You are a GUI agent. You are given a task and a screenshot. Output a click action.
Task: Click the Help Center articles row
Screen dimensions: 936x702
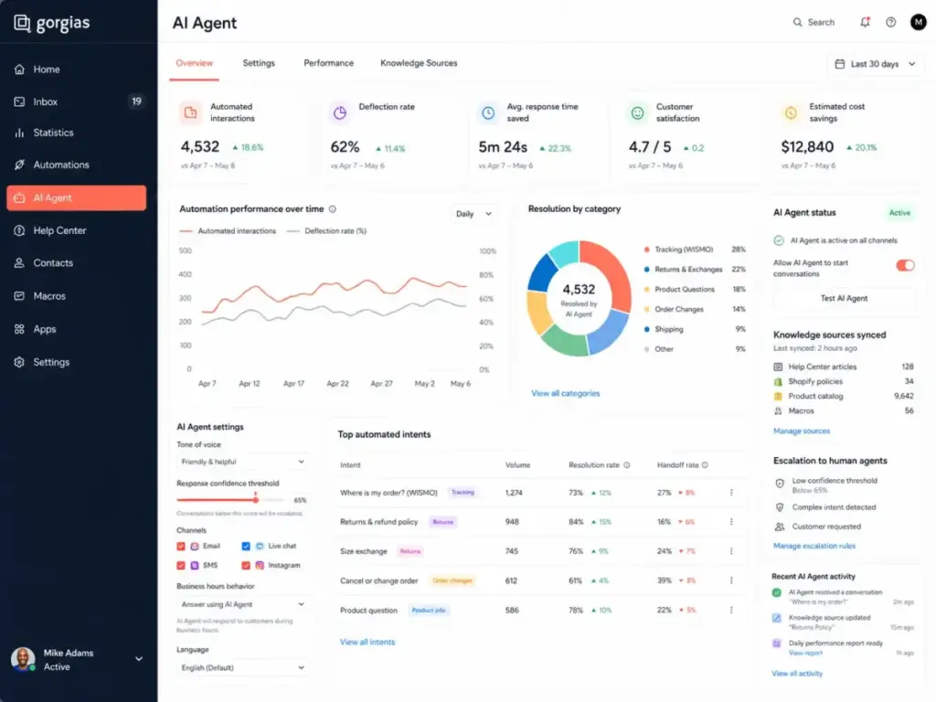coord(844,367)
